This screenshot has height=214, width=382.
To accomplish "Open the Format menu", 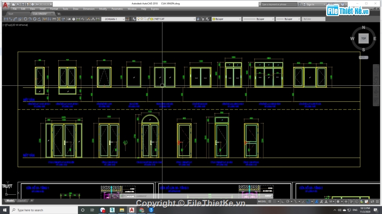I will point(54,9).
